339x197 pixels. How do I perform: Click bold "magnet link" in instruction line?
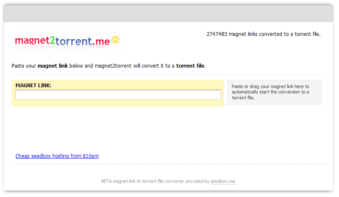coord(53,66)
